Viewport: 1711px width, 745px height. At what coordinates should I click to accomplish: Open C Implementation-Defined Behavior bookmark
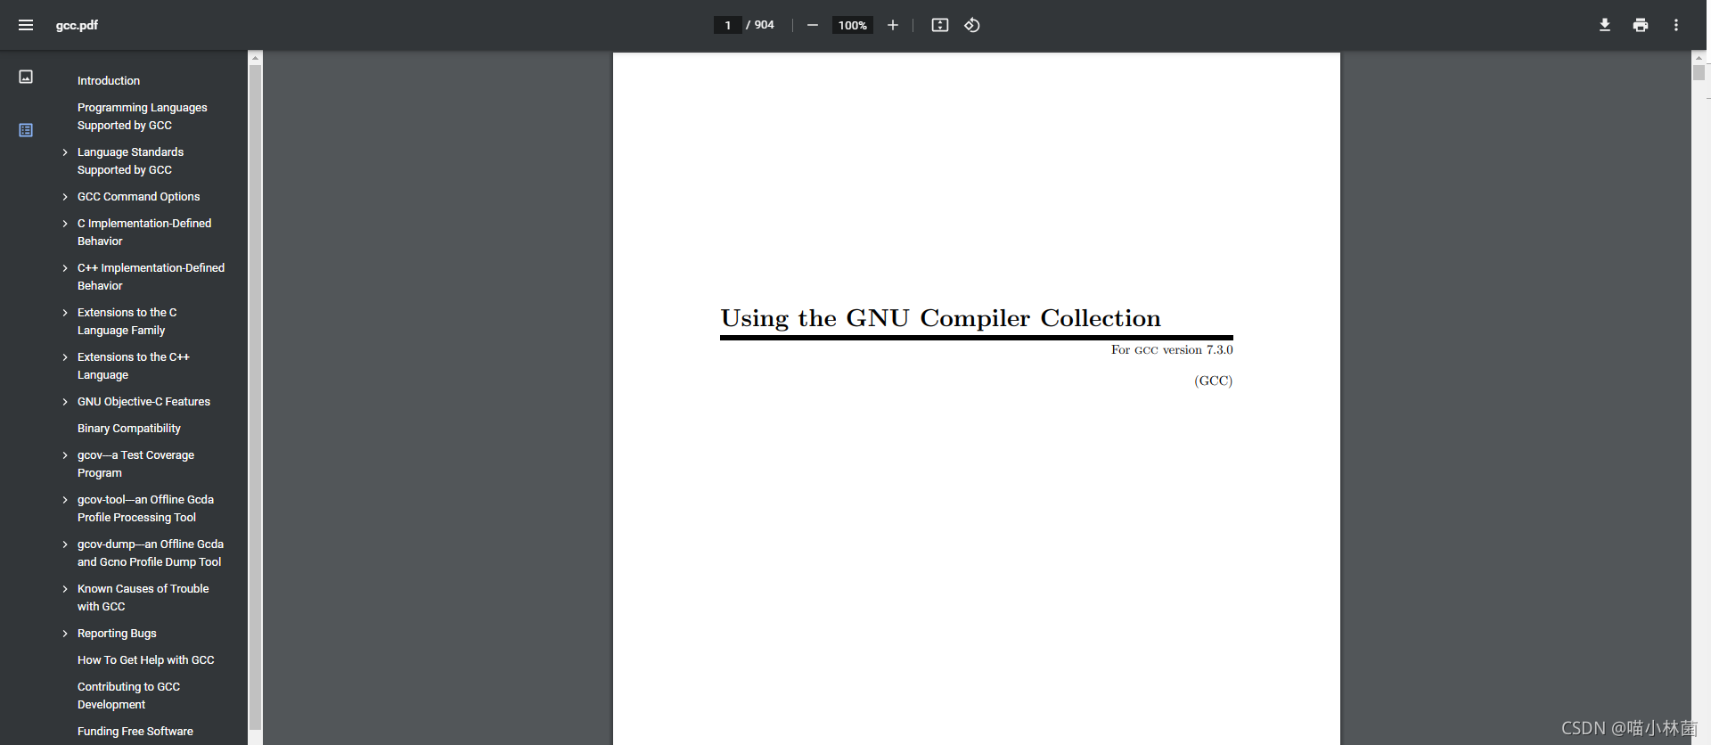point(144,233)
